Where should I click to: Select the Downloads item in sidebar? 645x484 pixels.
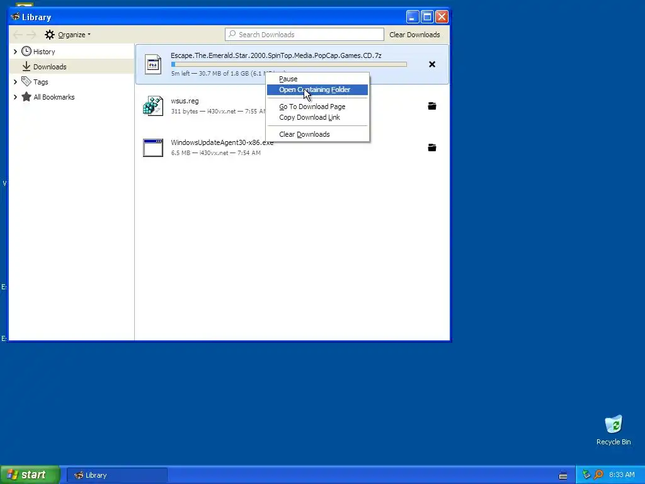click(72, 66)
